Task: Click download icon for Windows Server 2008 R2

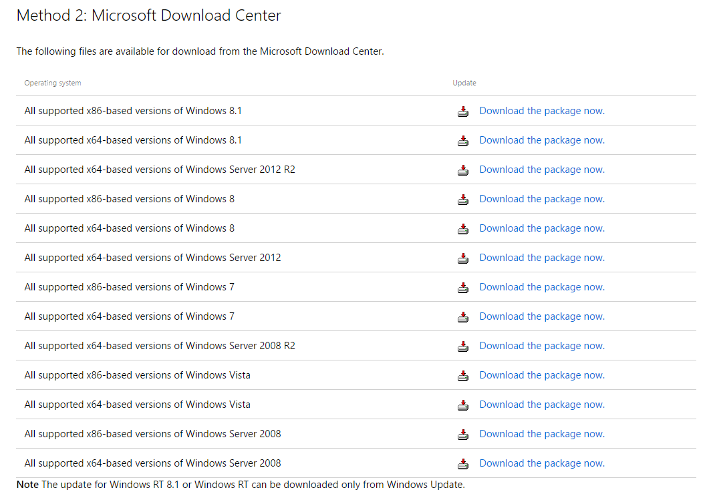Action: point(463,346)
